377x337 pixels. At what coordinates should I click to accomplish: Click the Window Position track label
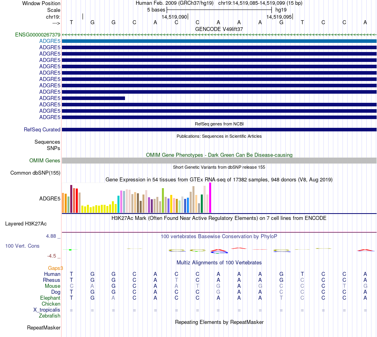coord(41,3)
